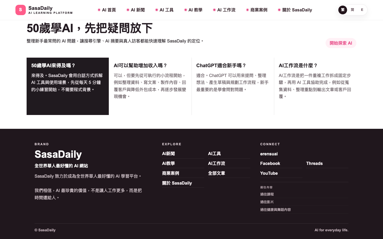Click the SasaDaily header brand name
The height and width of the screenshot is (239, 383).
click(40, 8)
